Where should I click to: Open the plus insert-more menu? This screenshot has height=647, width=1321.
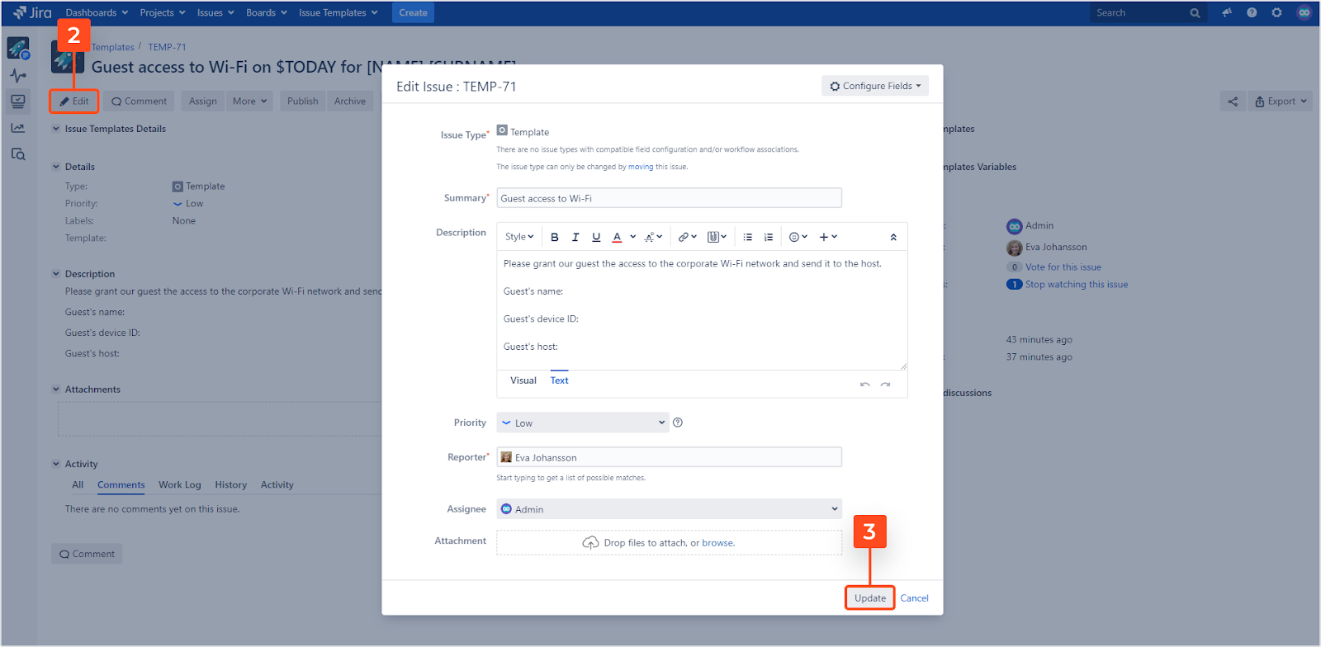pos(828,237)
